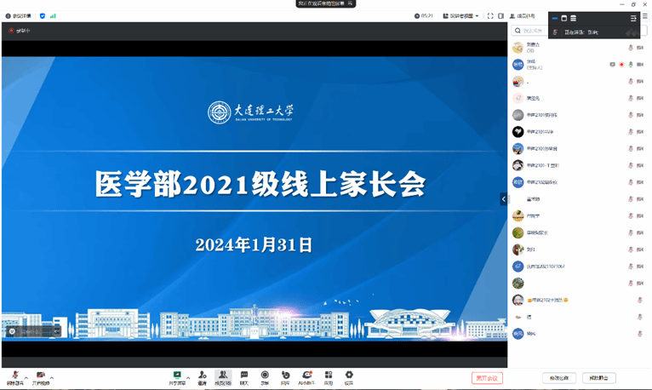Click the camera video icon in bottom toolbar

[40, 376]
